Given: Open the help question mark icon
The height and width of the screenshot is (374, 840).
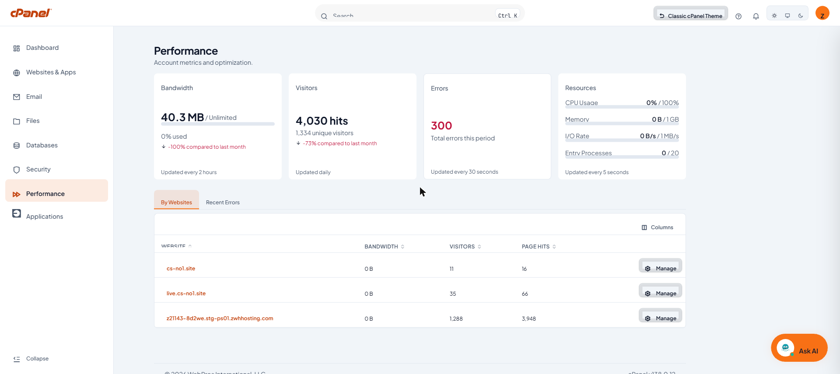Looking at the screenshot, I should click(738, 16).
